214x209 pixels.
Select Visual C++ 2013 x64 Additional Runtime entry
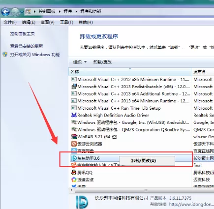pos(134,94)
